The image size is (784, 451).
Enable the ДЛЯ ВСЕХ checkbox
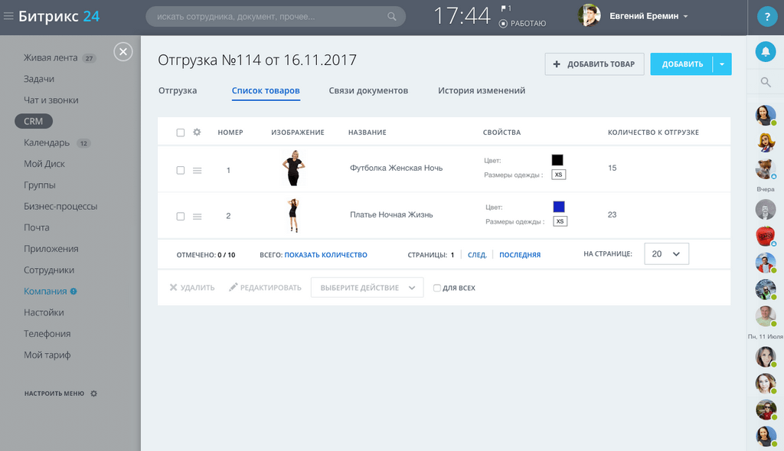(x=437, y=288)
